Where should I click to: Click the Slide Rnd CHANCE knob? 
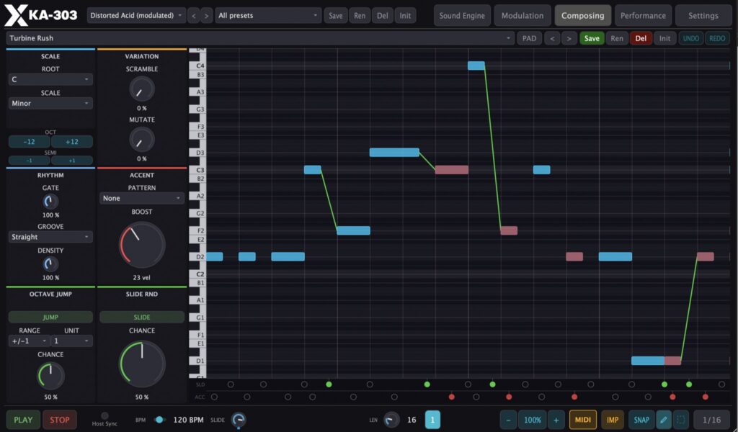pyautogui.click(x=142, y=364)
